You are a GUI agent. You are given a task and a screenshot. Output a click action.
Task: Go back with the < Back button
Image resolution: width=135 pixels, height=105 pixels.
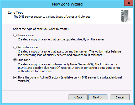click(x=78, y=97)
